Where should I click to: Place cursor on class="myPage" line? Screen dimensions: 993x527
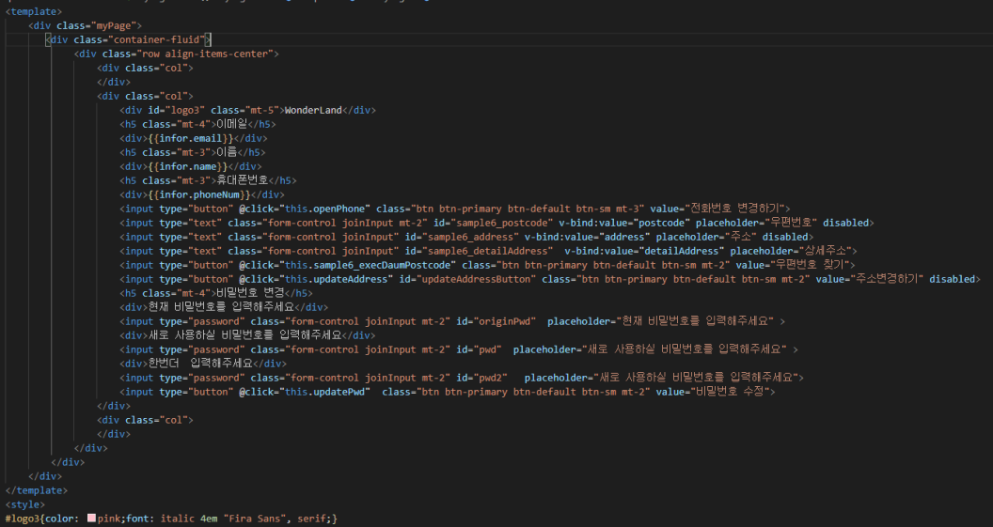pos(85,25)
